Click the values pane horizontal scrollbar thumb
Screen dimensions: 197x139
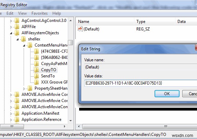click(x=140, y=126)
